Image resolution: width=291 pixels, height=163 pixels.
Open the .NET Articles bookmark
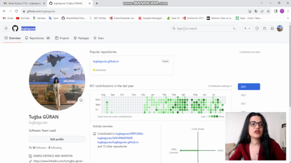(x=98, y=18)
